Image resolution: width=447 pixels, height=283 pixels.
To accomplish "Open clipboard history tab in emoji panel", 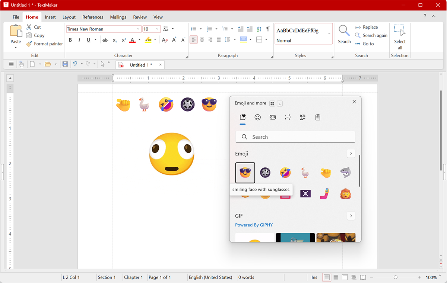I will 318,117.
